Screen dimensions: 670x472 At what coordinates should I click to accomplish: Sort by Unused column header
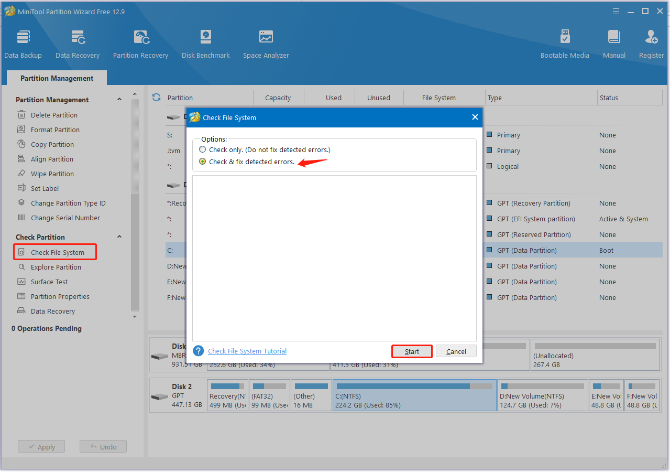click(379, 98)
